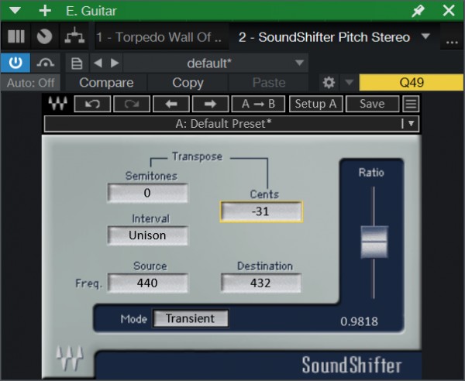Click the Waves undo arrow

(92, 104)
